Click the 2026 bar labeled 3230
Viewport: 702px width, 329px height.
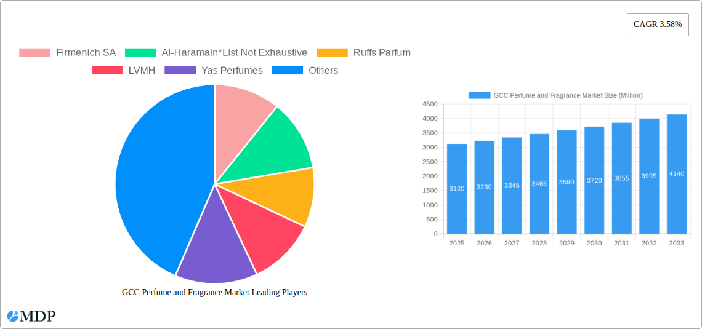485,188
